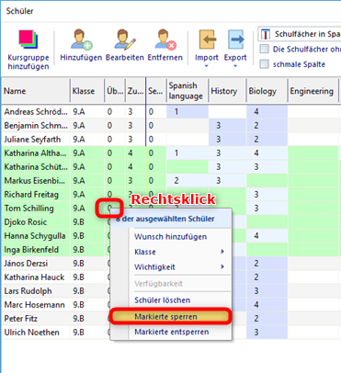Viewport: 341px width, 373px height.
Task: Click the Kursgruppe hinzufügen icon
Action: pos(28,40)
